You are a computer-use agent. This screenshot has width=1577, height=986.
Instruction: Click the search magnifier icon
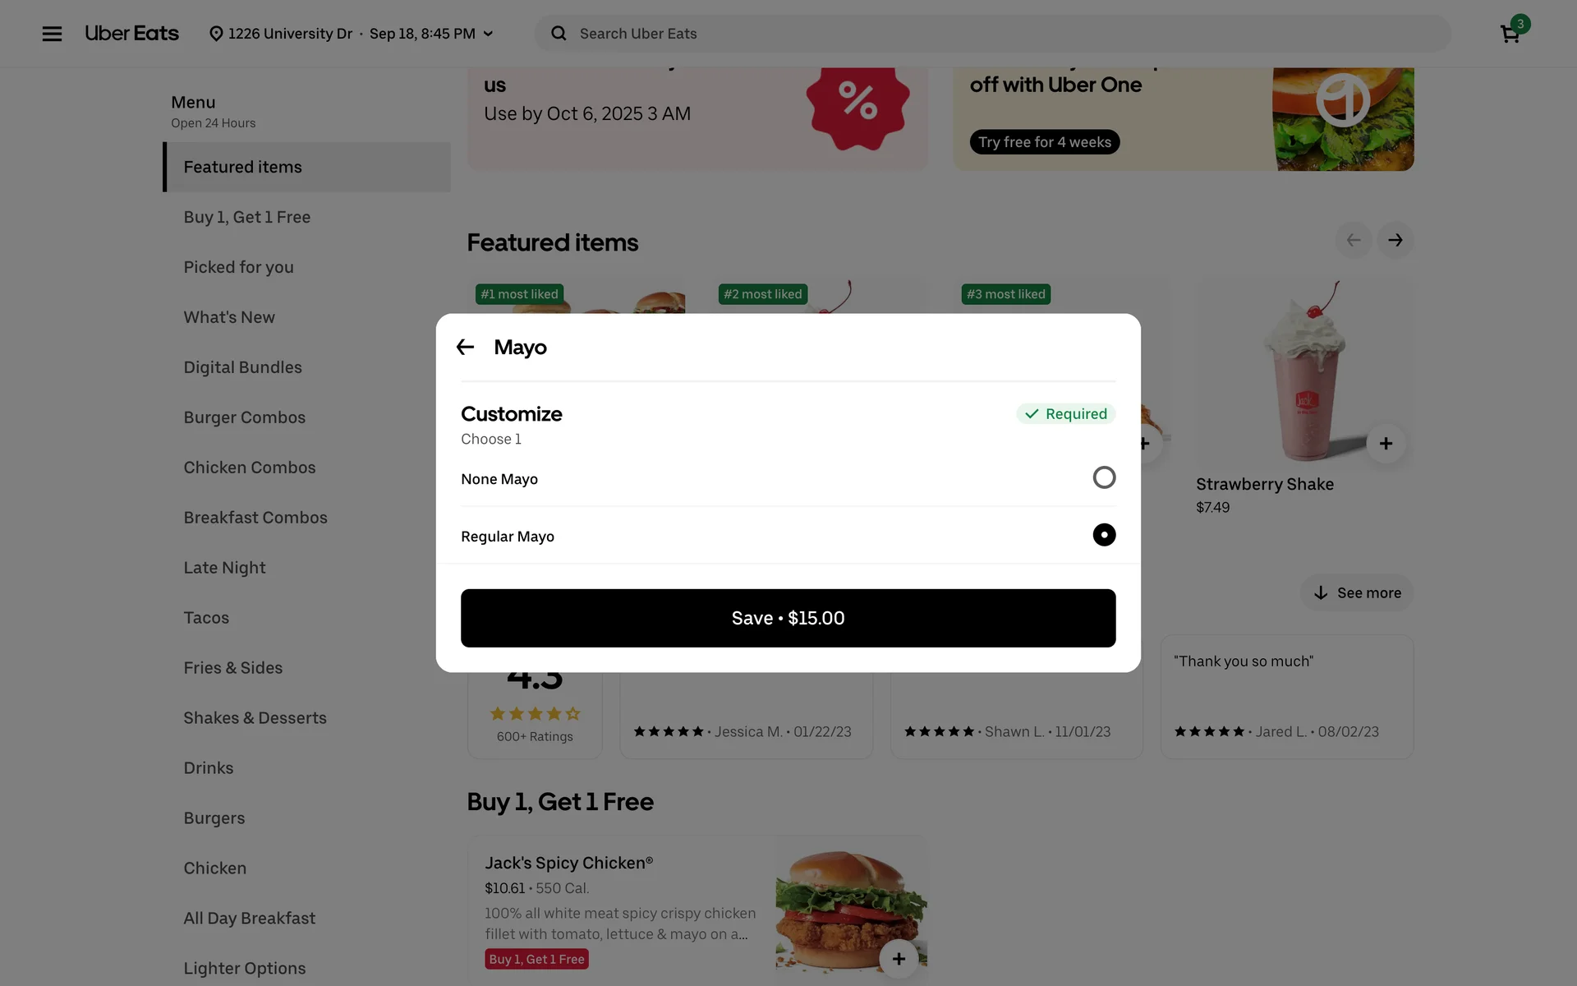(559, 34)
